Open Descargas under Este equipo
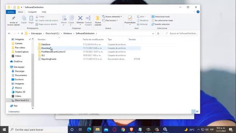Image resolution: width=236 pixels, height=133 pixels. tap(20, 71)
